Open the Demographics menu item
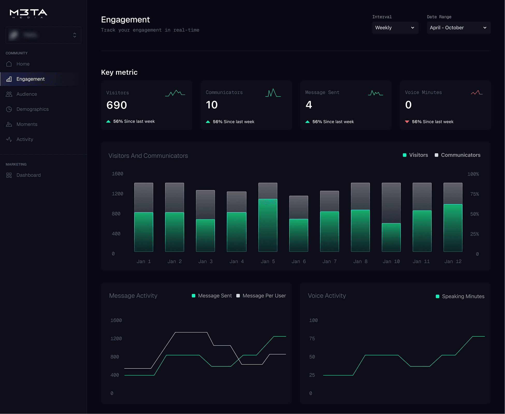Viewport: 505px width, 414px height. click(x=32, y=109)
